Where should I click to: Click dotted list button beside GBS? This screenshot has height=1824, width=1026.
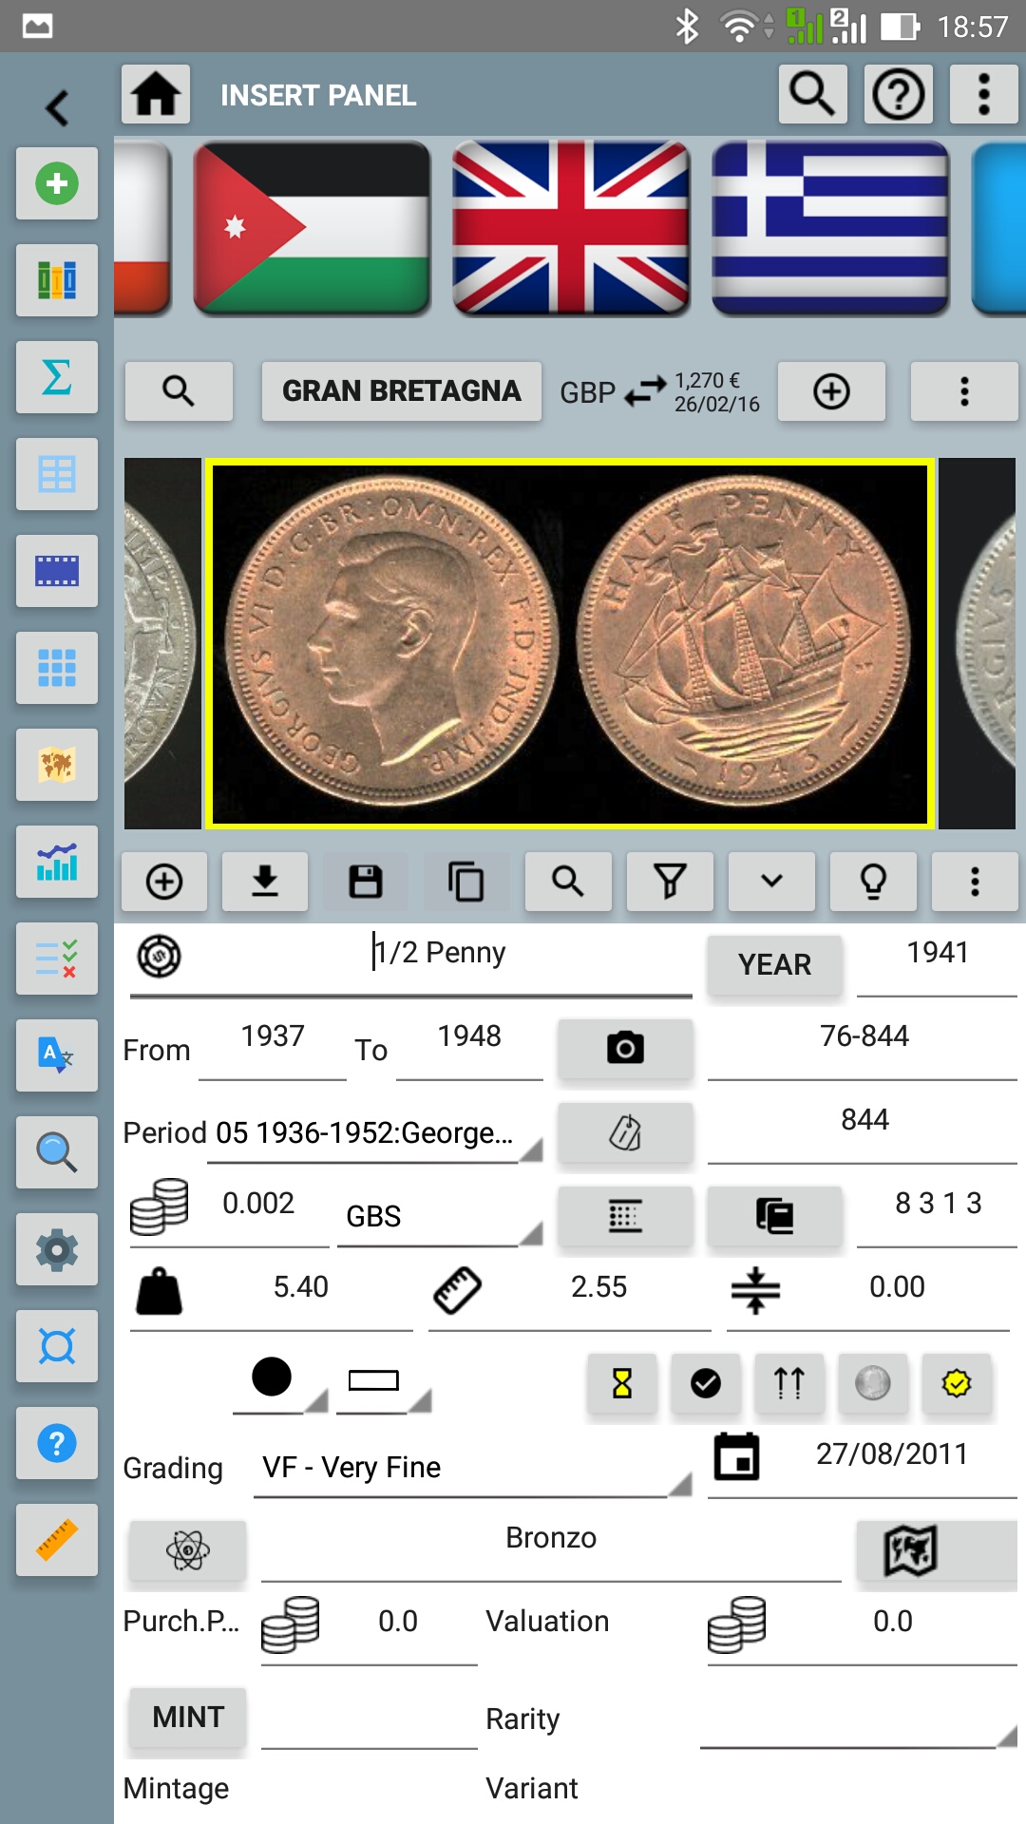coord(625,1216)
